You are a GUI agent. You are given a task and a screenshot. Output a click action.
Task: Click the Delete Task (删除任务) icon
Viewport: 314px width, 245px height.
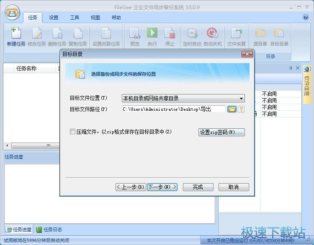click(x=57, y=33)
